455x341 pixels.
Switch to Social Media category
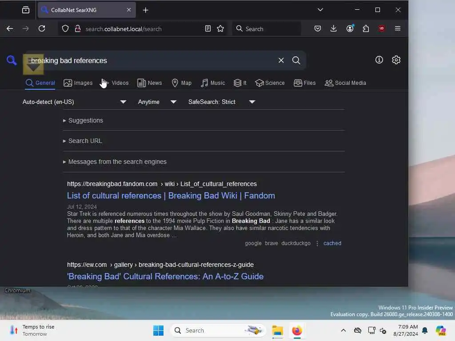pos(345,83)
